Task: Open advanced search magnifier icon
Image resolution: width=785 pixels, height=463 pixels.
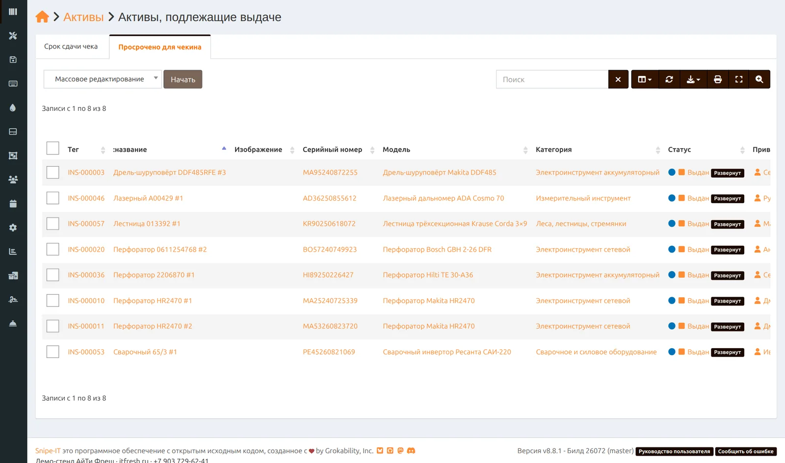Action: [759, 79]
